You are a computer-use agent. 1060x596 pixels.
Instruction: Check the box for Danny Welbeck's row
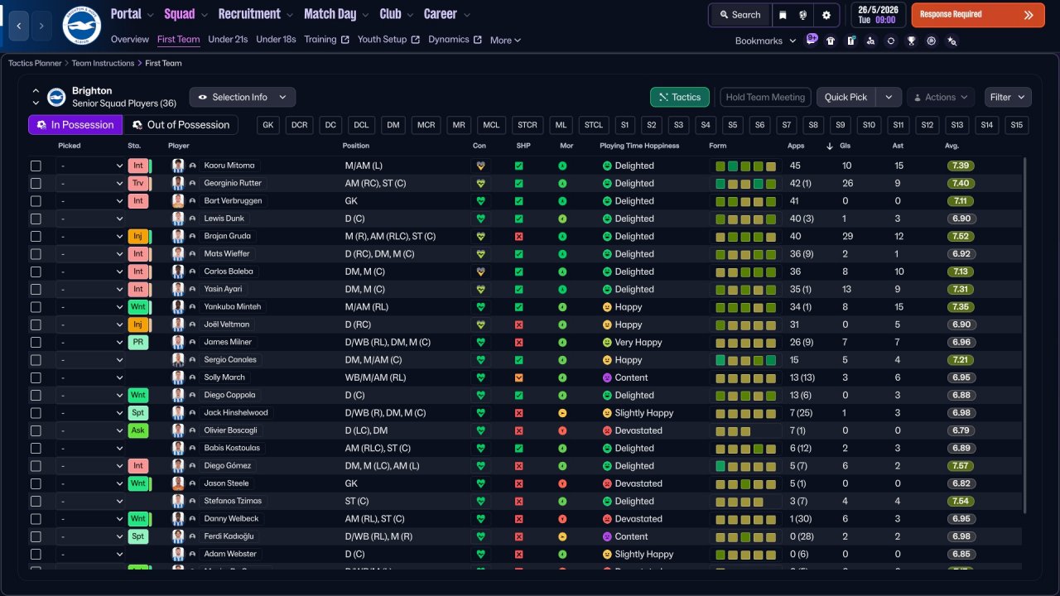pos(36,519)
